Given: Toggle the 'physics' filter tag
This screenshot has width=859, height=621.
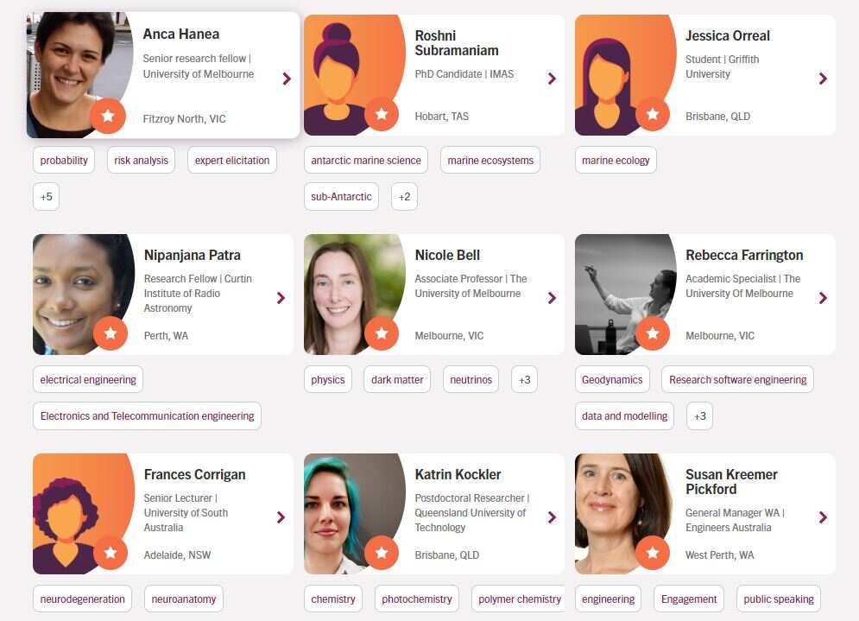Looking at the screenshot, I should point(328,378).
